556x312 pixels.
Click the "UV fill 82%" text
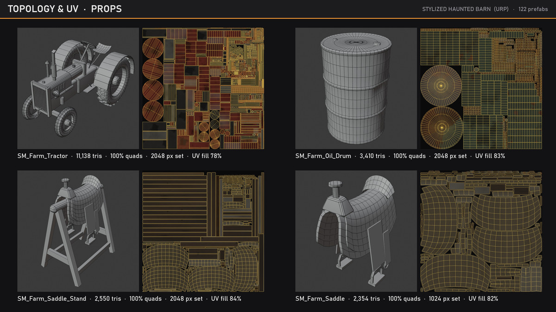pos(483,299)
